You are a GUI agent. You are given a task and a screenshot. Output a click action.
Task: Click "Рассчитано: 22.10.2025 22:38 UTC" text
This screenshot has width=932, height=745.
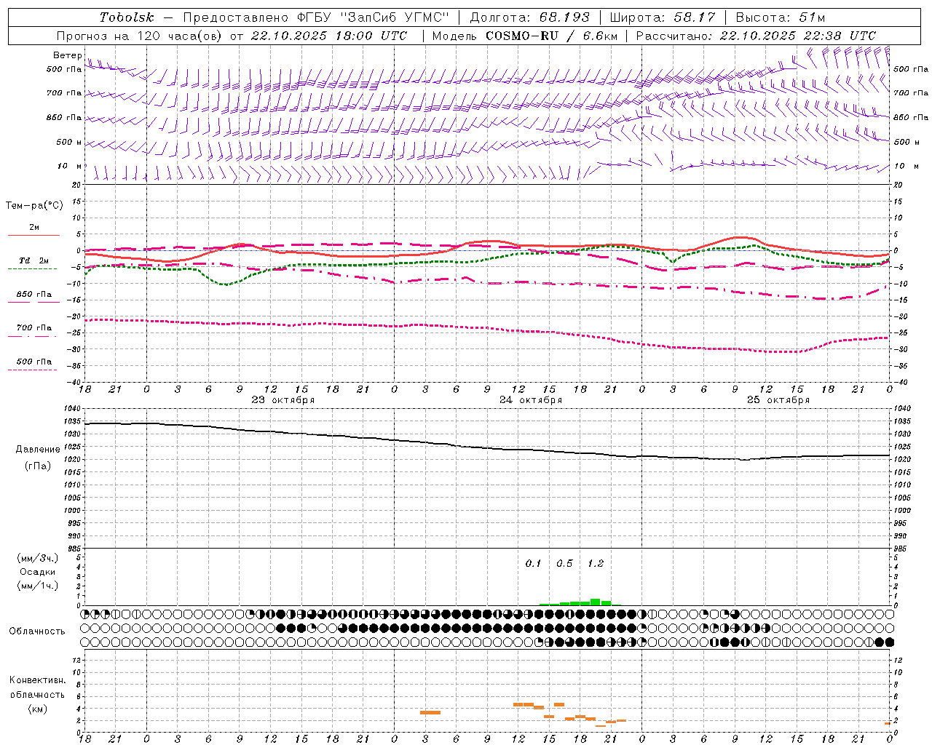(x=756, y=36)
